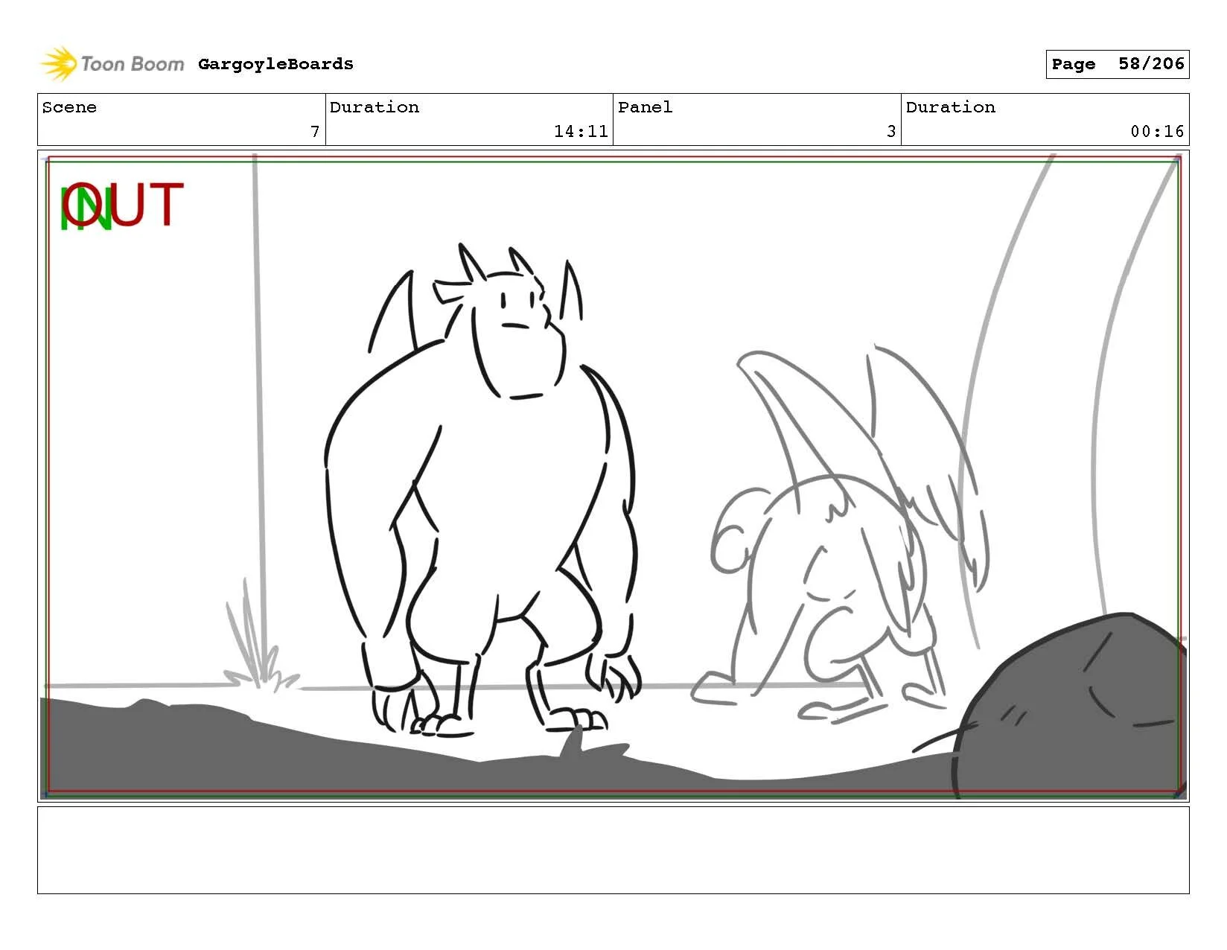Click the empty notes box below panel
The height and width of the screenshot is (950, 1227).
(x=613, y=850)
